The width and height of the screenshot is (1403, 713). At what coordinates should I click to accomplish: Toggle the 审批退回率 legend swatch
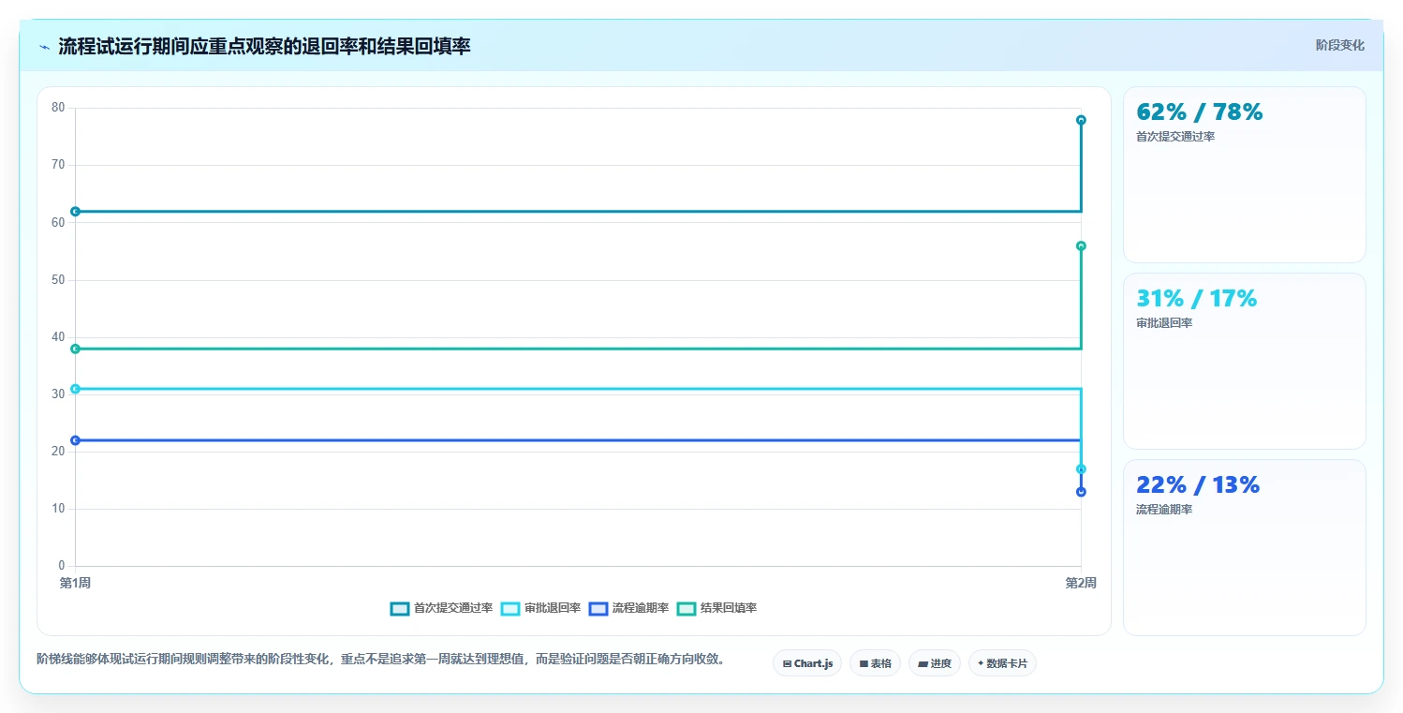(x=510, y=608)
